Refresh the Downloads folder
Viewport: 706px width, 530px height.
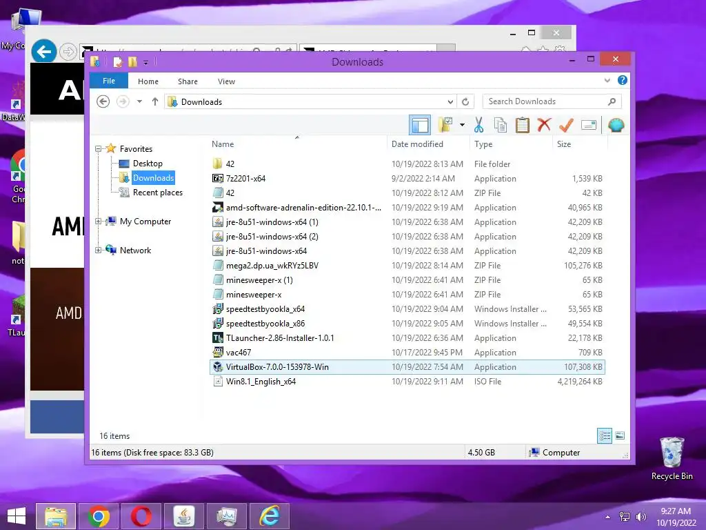point(465,102)
